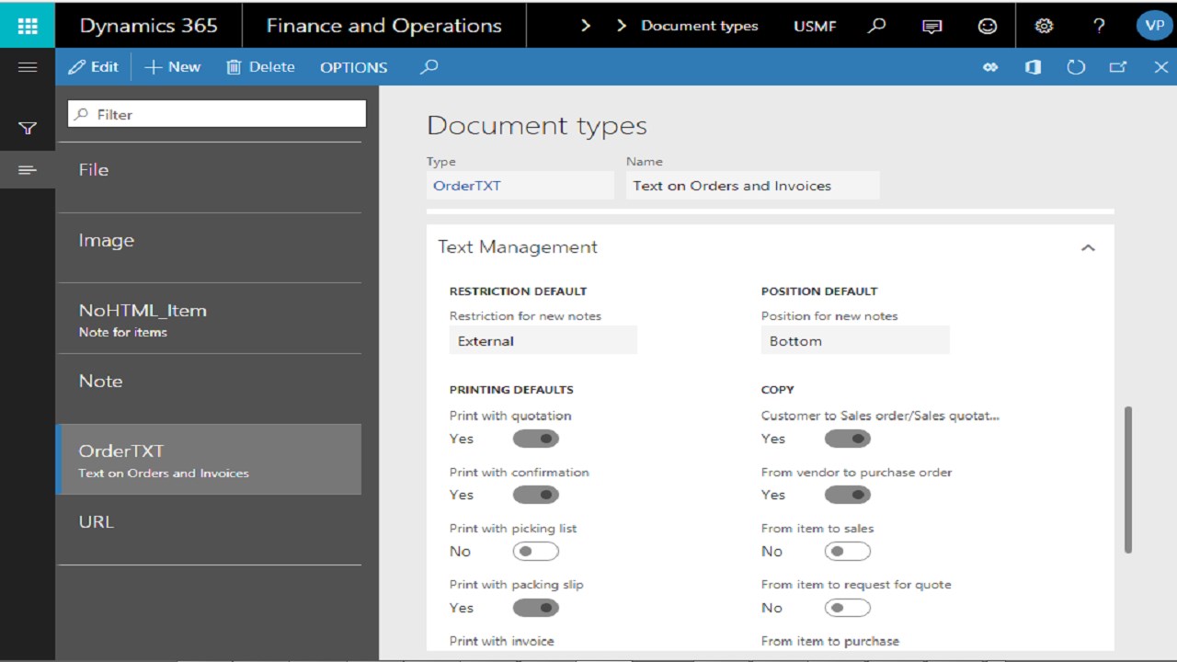
Task: Click the help question mark icon
Action: coord(1099,26)
